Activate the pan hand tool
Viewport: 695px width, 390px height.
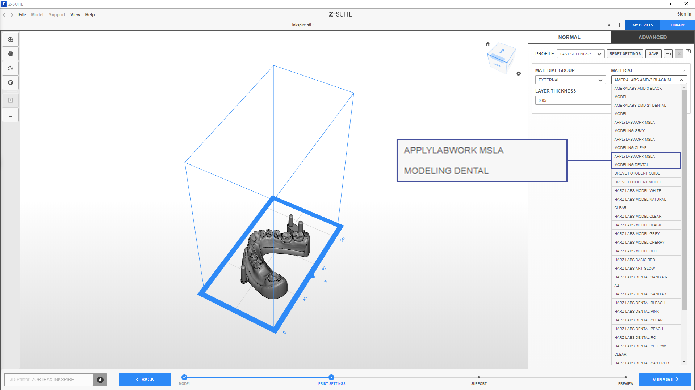11,54
